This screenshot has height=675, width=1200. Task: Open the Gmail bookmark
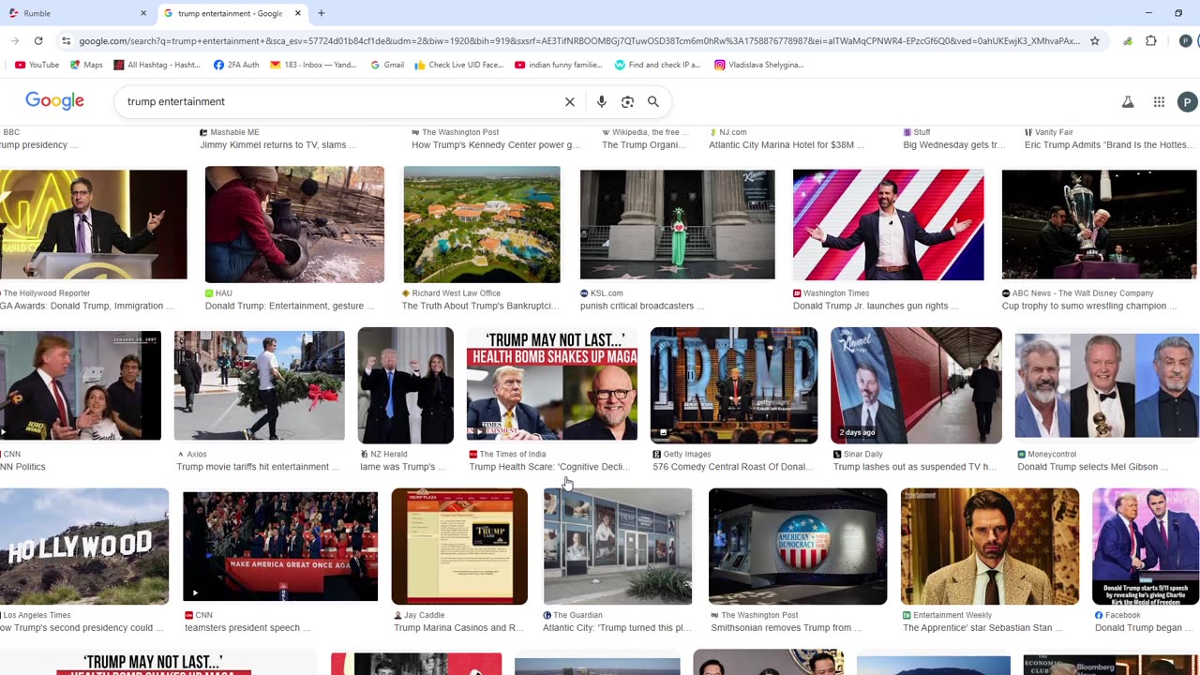[x=387, y=65]
